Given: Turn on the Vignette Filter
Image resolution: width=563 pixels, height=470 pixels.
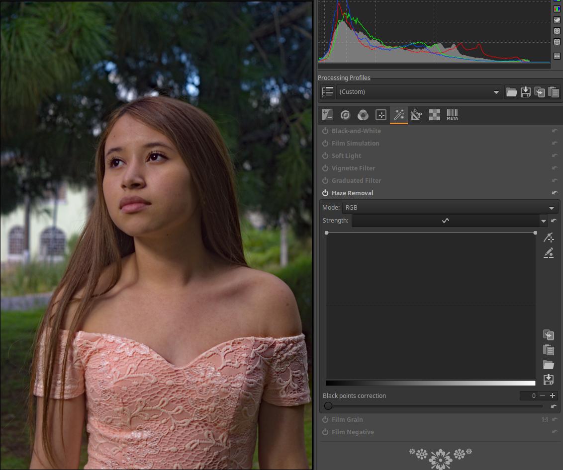Looking at the screenshot, I should click(325, 168).
